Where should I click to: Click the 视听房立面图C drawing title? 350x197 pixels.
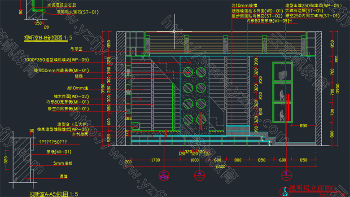312,188
